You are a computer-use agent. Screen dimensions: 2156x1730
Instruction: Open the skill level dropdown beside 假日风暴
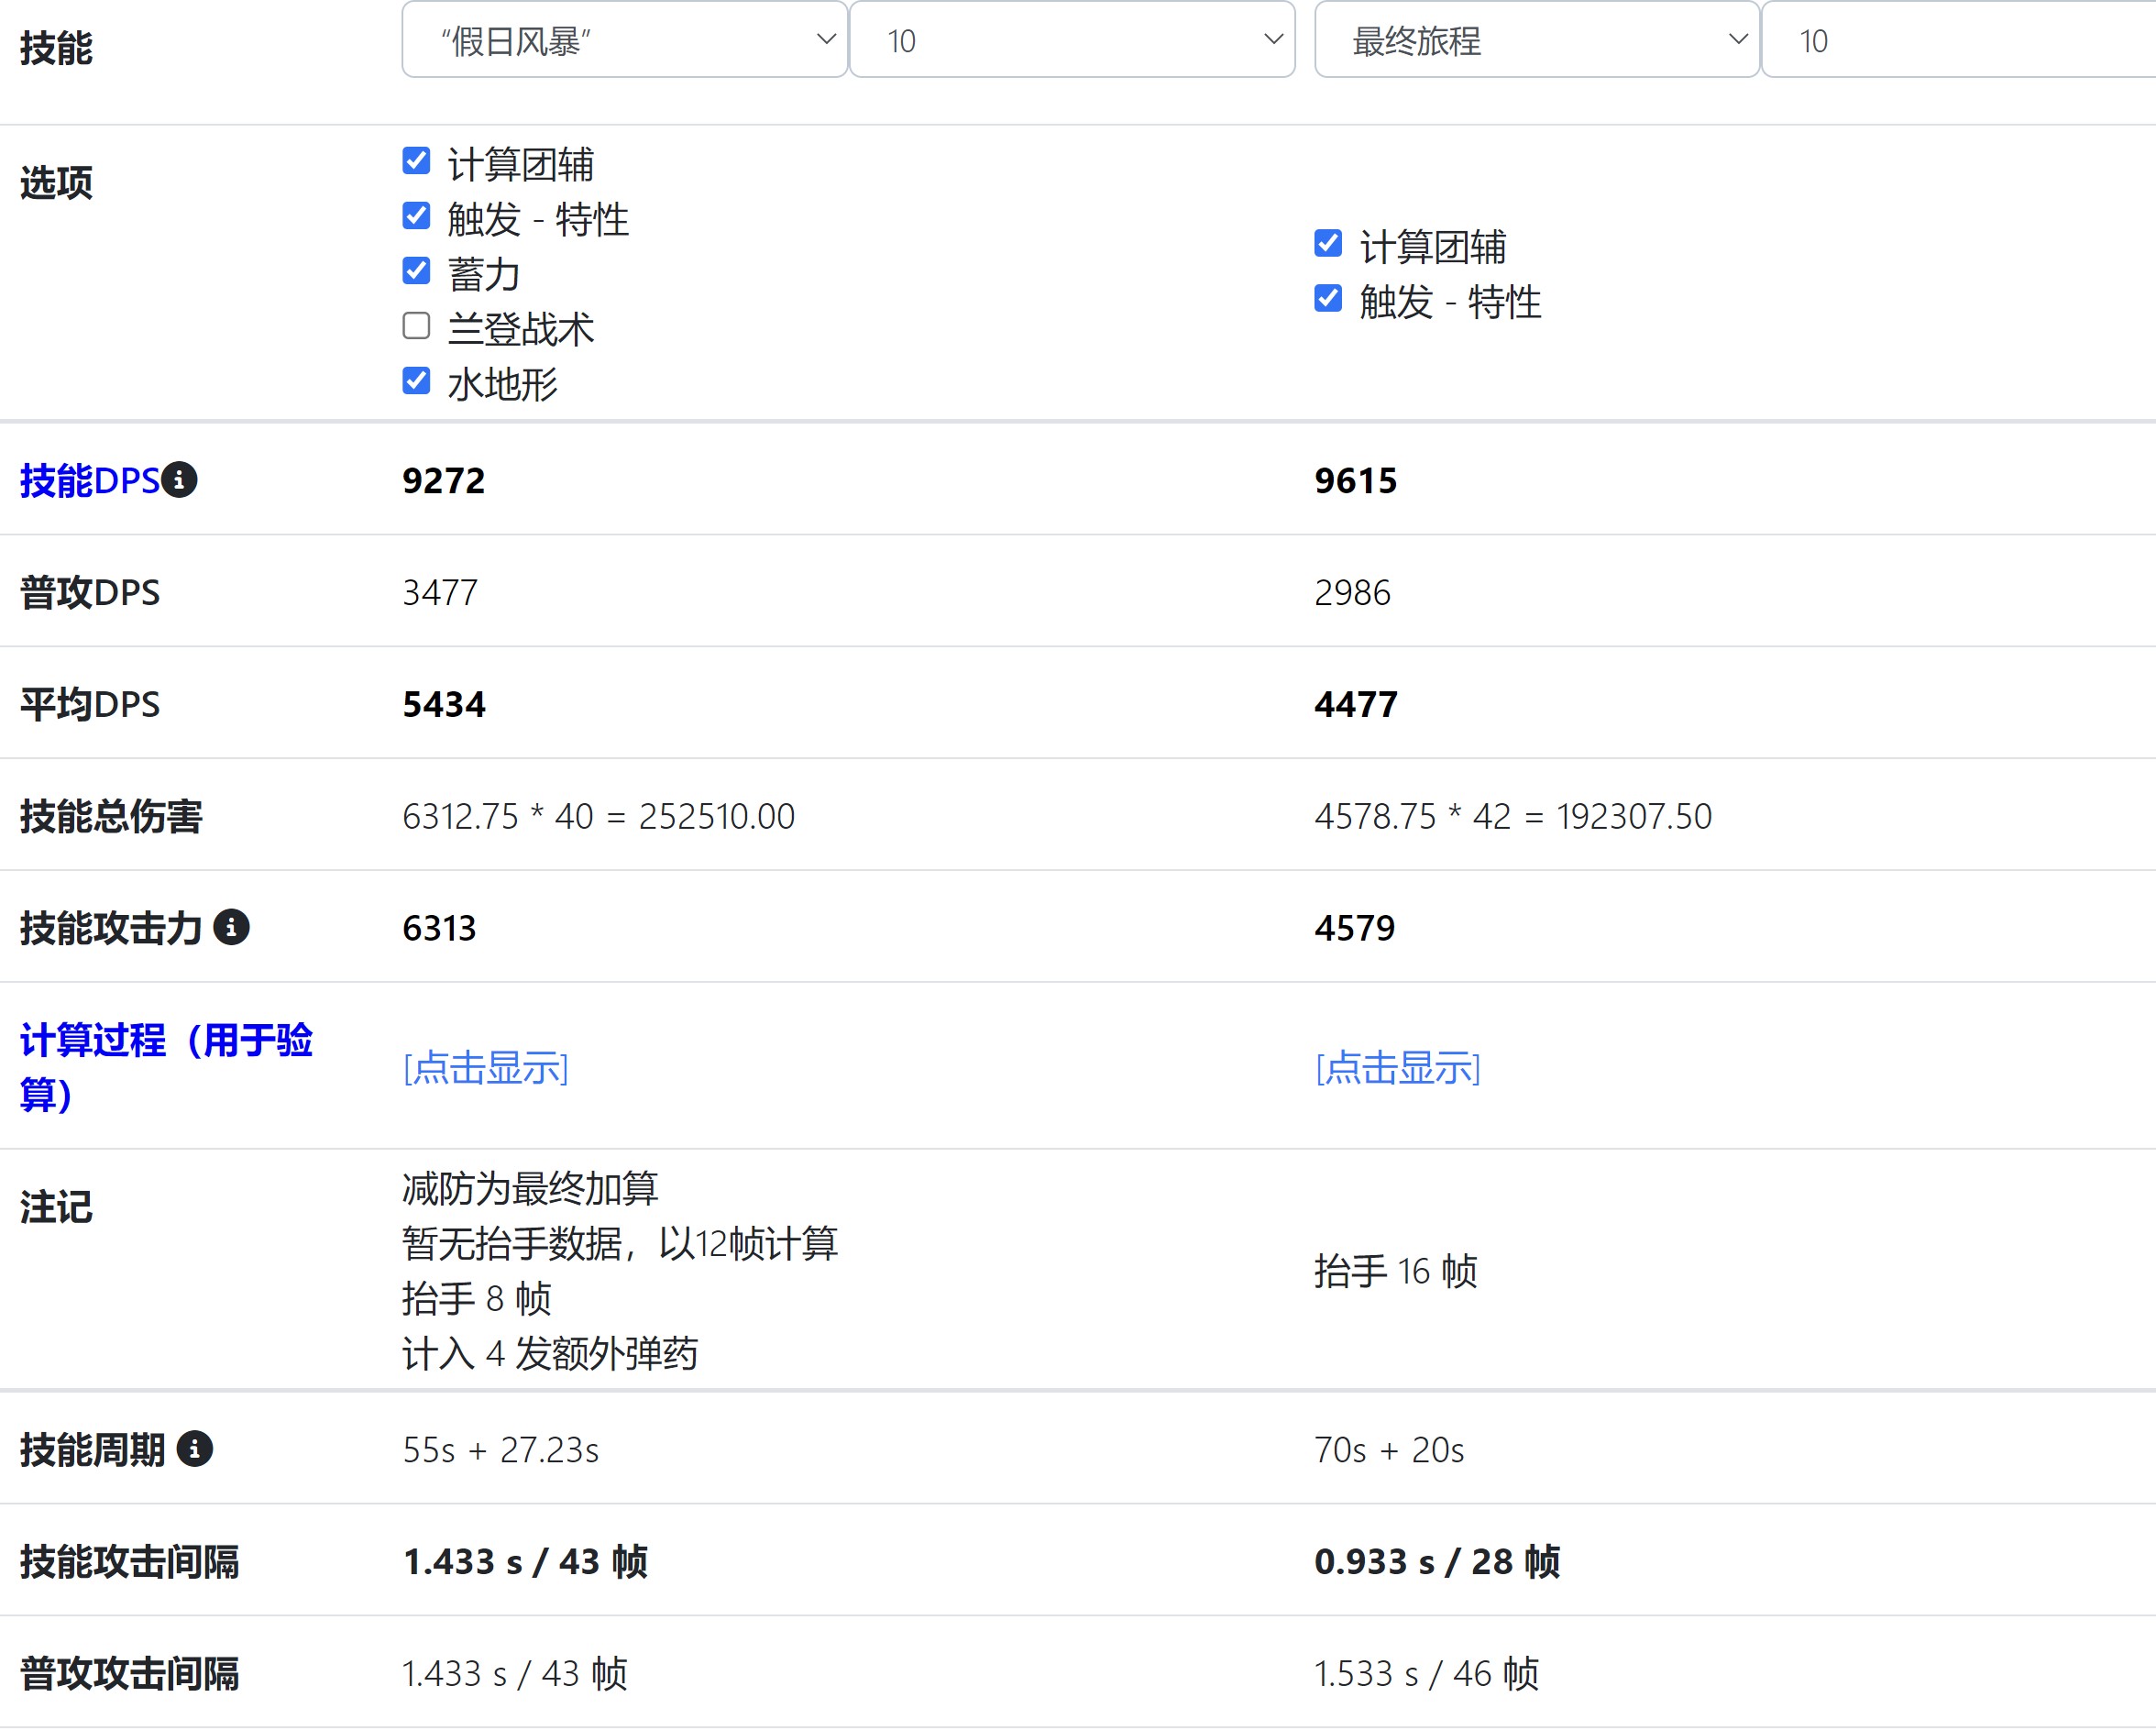coord(1072,40)
